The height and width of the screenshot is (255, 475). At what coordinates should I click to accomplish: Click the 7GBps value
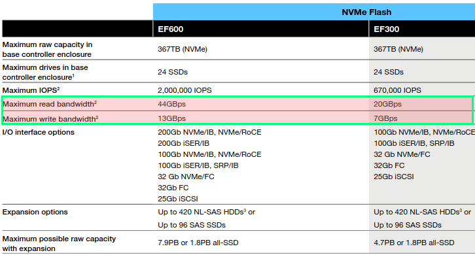pos(385,118)
